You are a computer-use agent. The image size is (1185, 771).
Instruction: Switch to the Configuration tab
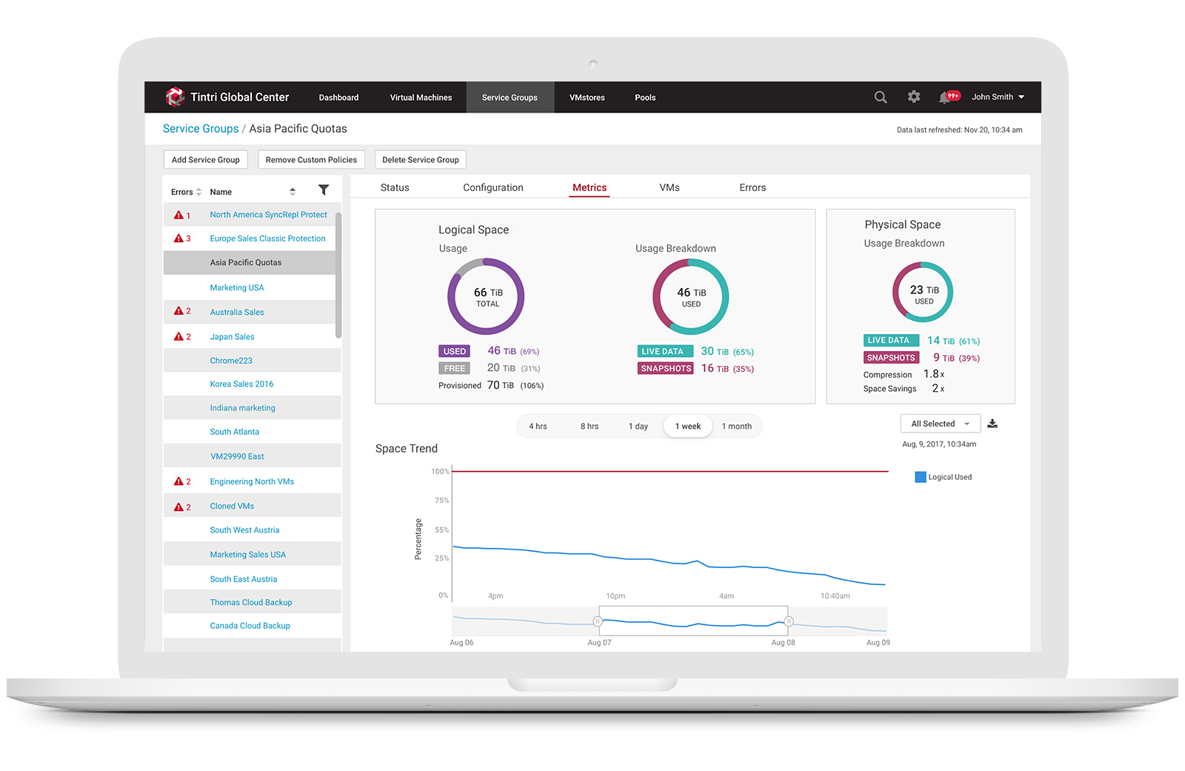493,187
